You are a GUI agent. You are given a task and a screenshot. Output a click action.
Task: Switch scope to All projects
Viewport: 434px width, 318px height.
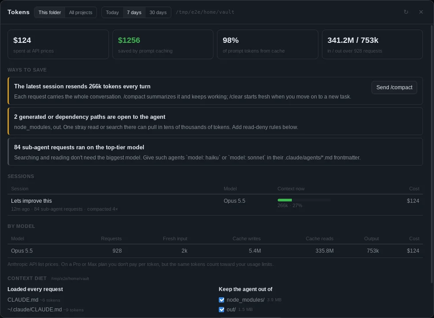pyautogui.click(x=81, y=12)
